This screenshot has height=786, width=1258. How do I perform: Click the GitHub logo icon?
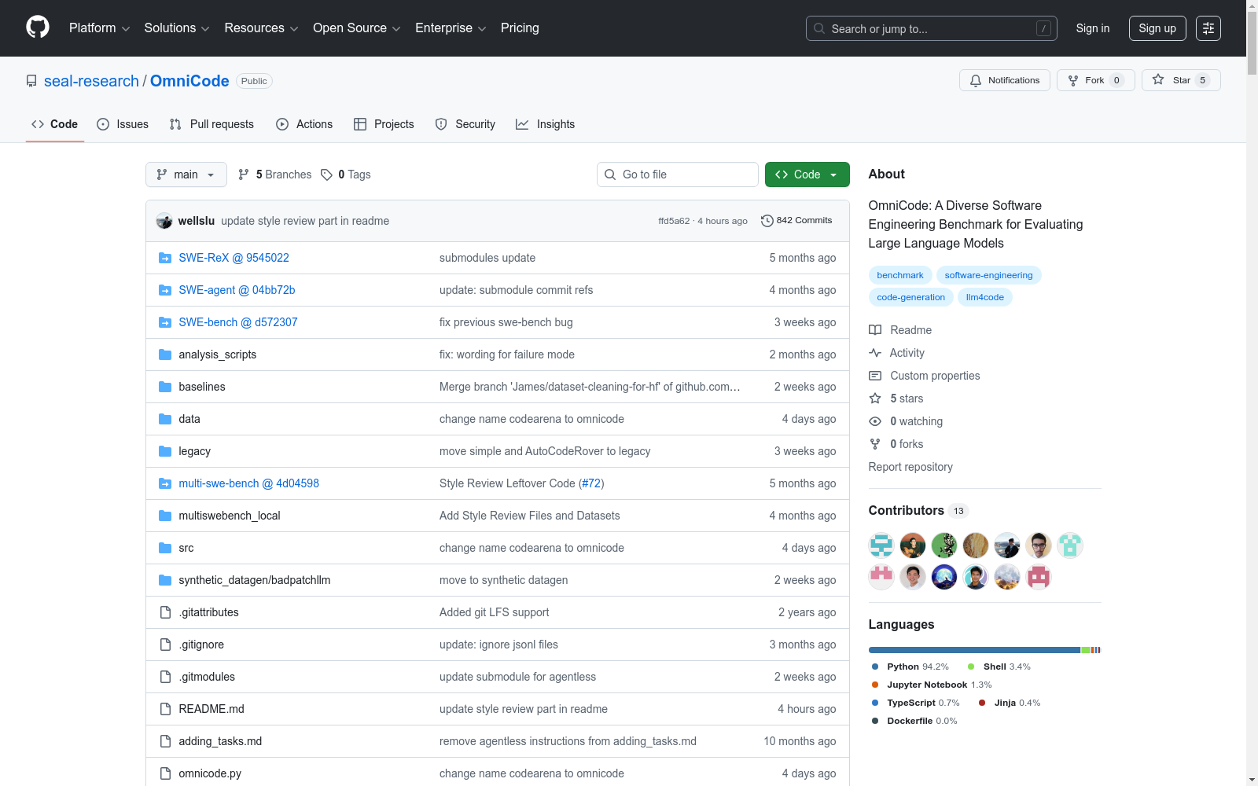38,28
